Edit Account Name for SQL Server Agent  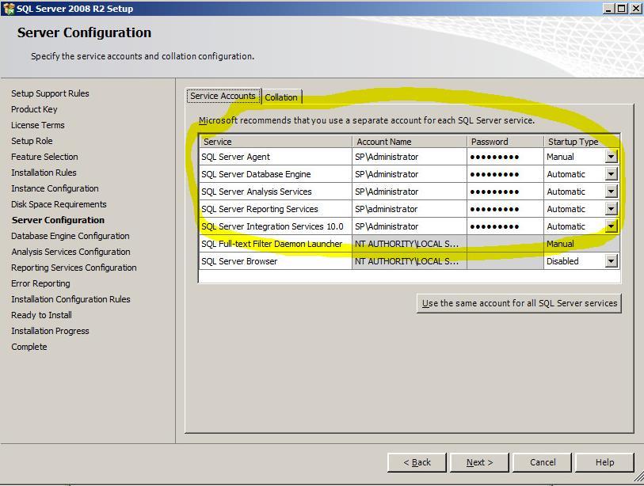click(409, 157)
